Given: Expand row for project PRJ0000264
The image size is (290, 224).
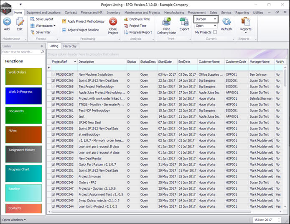Looking at the screenshot, I should (x=53, y=92).
